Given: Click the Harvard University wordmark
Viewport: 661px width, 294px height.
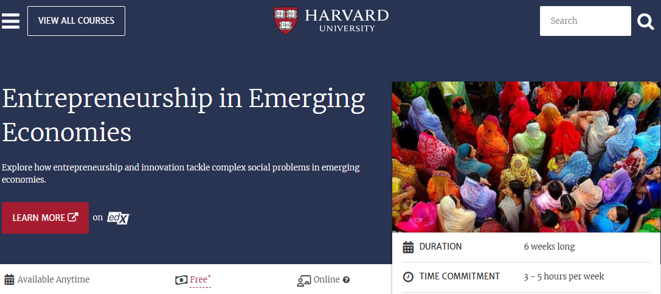Looking at the screenshot, I should tap(347, 20).
